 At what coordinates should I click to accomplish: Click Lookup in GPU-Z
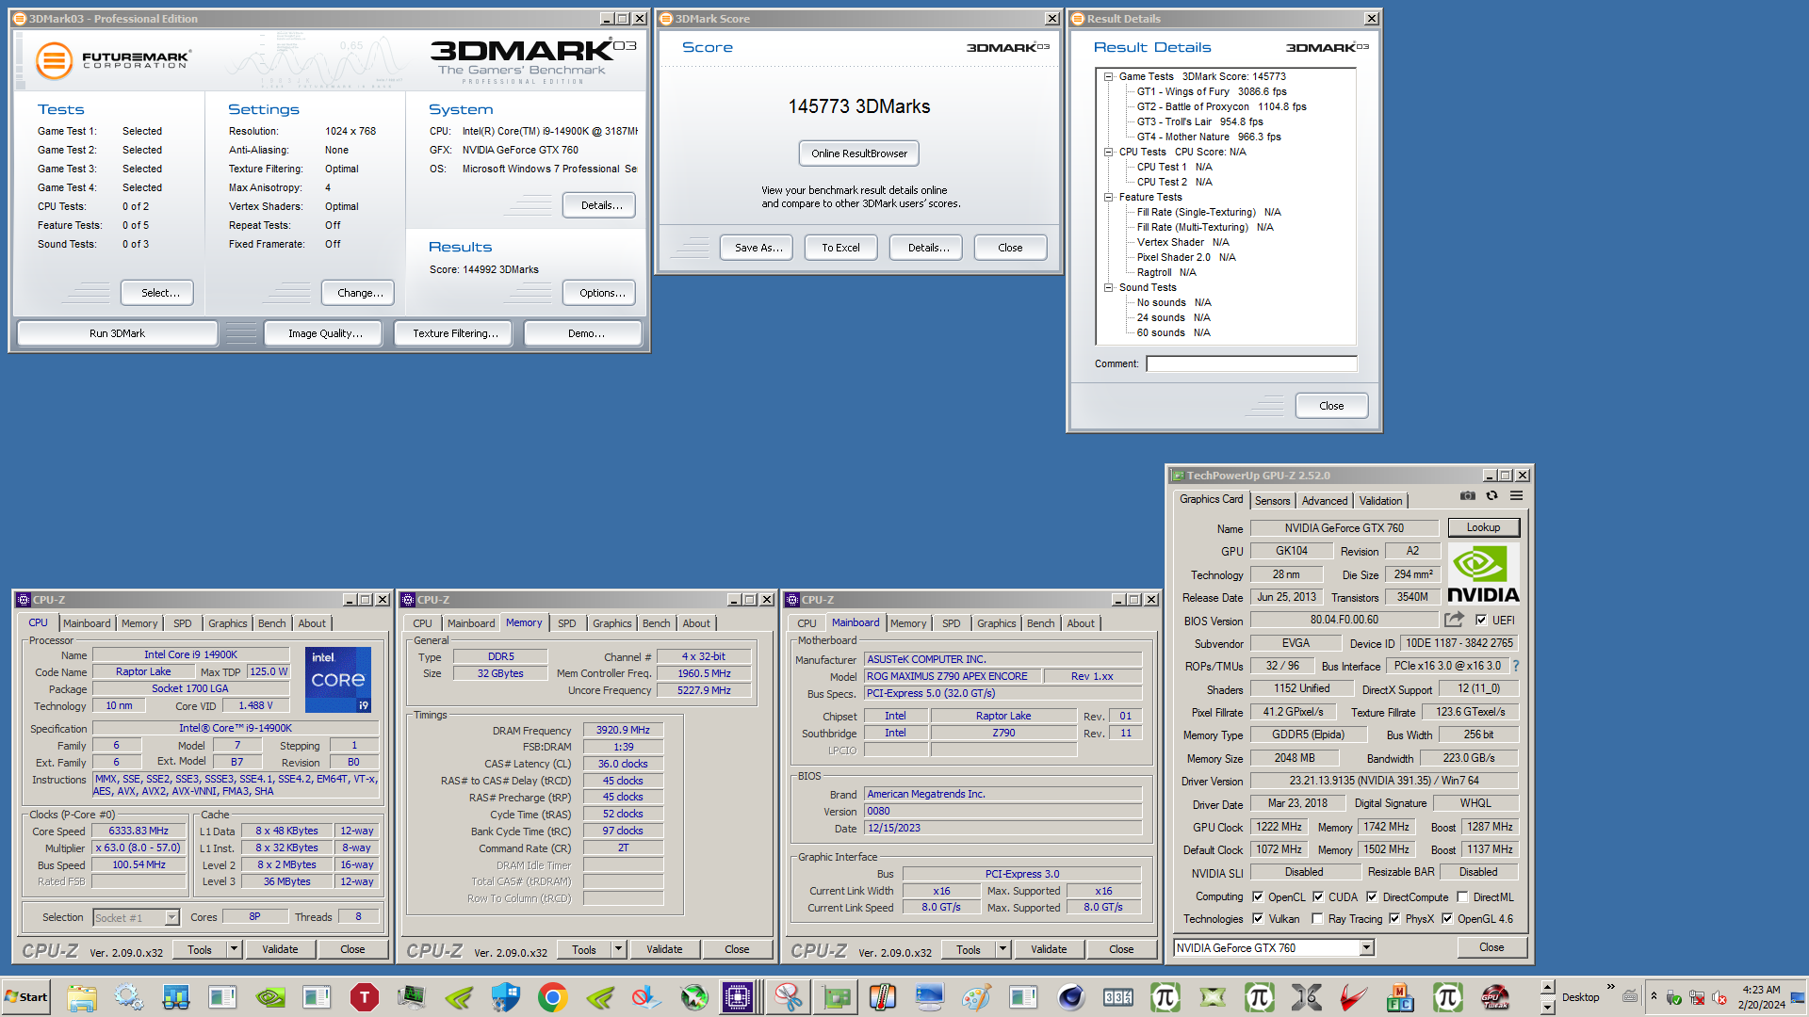(x=1483, y=527)
